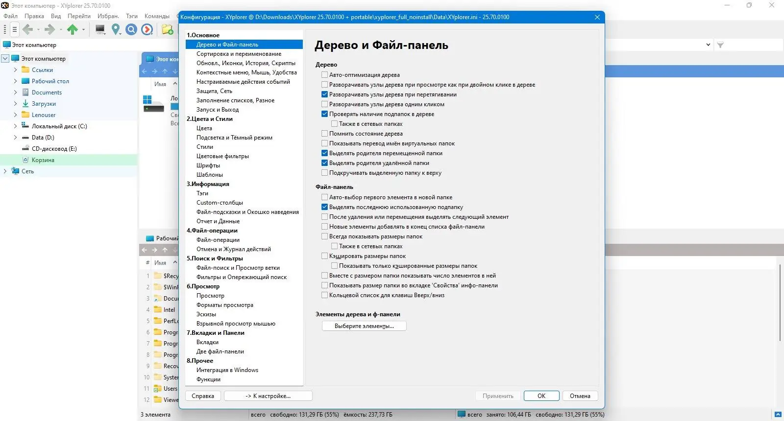Open the Hotlist pin icon in the toolbar
The width and height of the screenshot is (784, 421).
coord(116,30)
